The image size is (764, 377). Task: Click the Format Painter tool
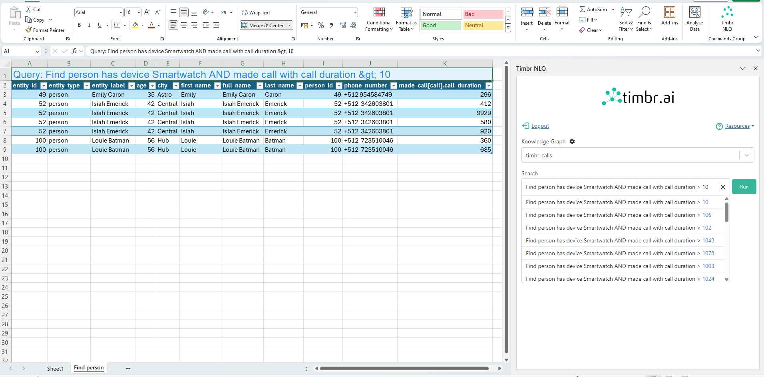(45, 30)
